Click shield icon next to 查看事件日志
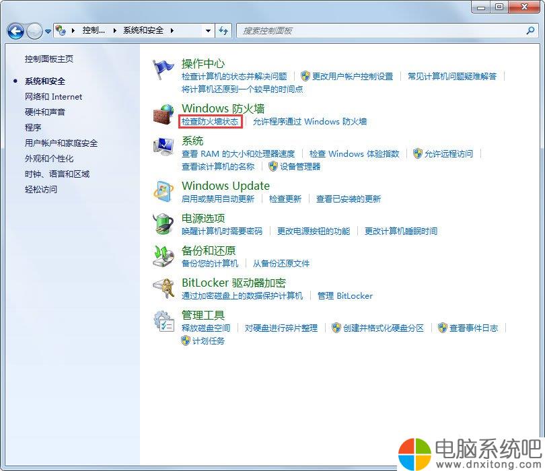Viewport: 545px width, 471px height. (442, 328)
